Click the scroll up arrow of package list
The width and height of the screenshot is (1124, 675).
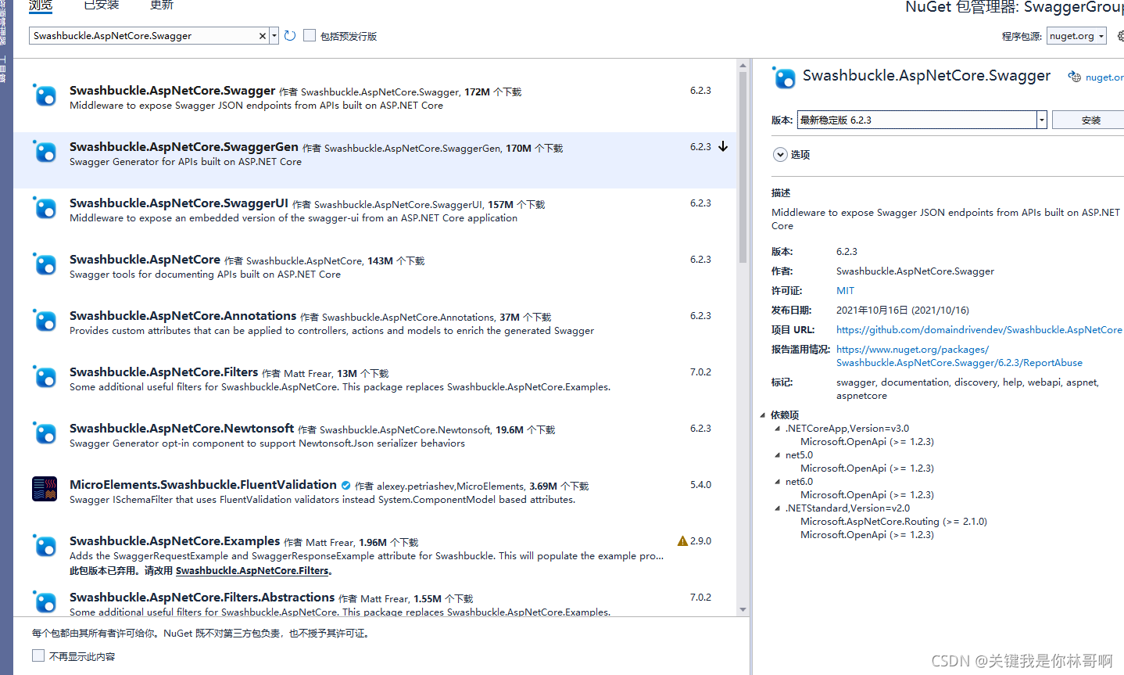[743, 66]
